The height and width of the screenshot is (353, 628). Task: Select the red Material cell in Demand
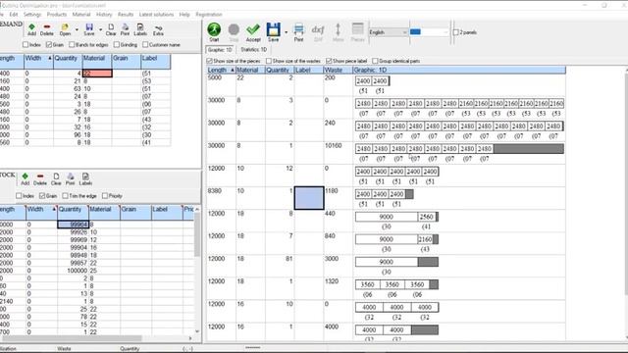(97, 74)
